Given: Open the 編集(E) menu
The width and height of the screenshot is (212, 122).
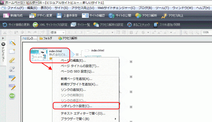Looking at the screenshot, I should pyautogui.click(x=32, y=8).
